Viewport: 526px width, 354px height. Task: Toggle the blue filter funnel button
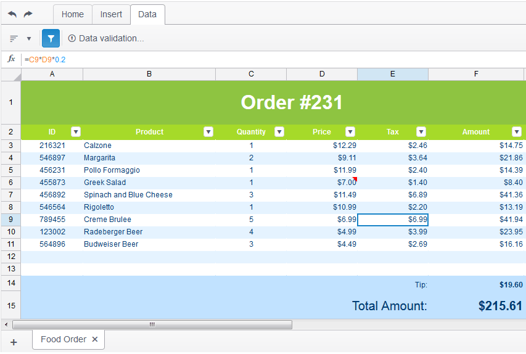[x=51, y=39]
